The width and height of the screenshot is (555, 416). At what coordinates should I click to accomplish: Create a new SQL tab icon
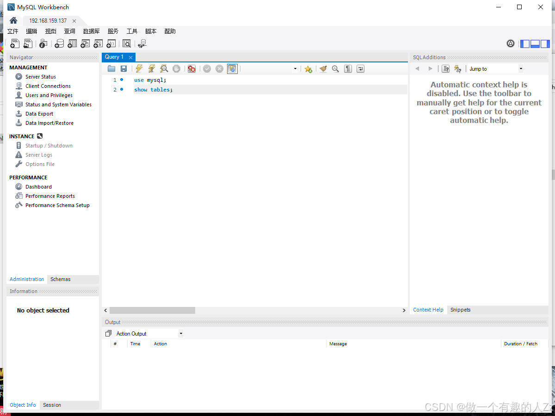tap(15, 43)
